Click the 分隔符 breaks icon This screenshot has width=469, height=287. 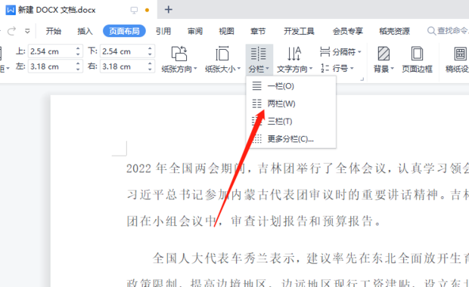[325, 51]
